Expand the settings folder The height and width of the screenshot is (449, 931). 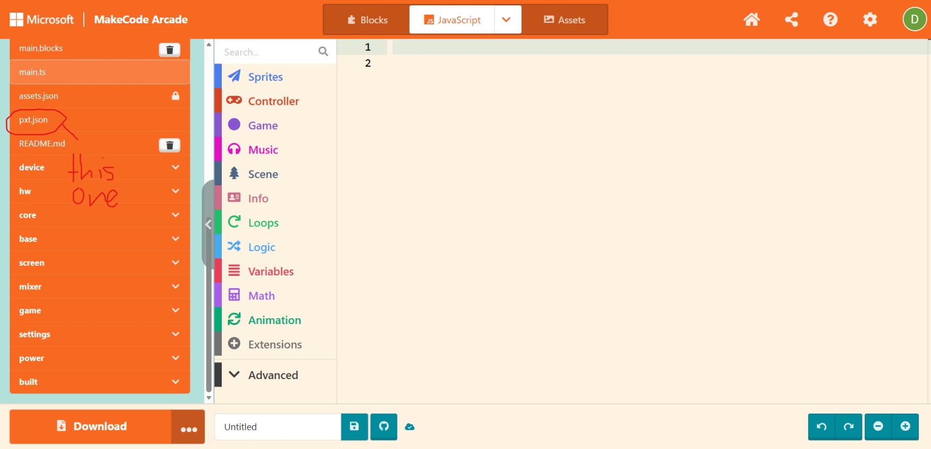click(100, 334)
